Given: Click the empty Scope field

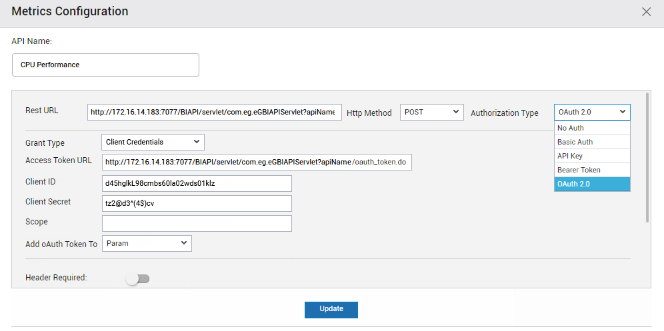Looking at the screenshot, I should coord(197,224).
